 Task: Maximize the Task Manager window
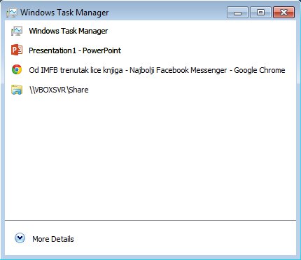tap(260, 13)
